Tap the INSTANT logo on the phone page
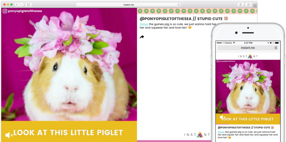The width and height of the screenshot is (286, 142). point(248,56)
